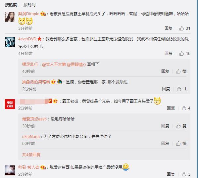Like skipMaria's reply thumbs-up icon

178,143
